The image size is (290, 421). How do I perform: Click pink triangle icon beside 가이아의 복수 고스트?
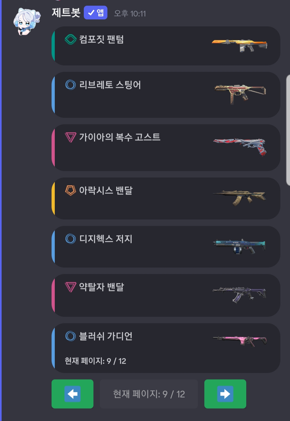click(x=71, y=137)
